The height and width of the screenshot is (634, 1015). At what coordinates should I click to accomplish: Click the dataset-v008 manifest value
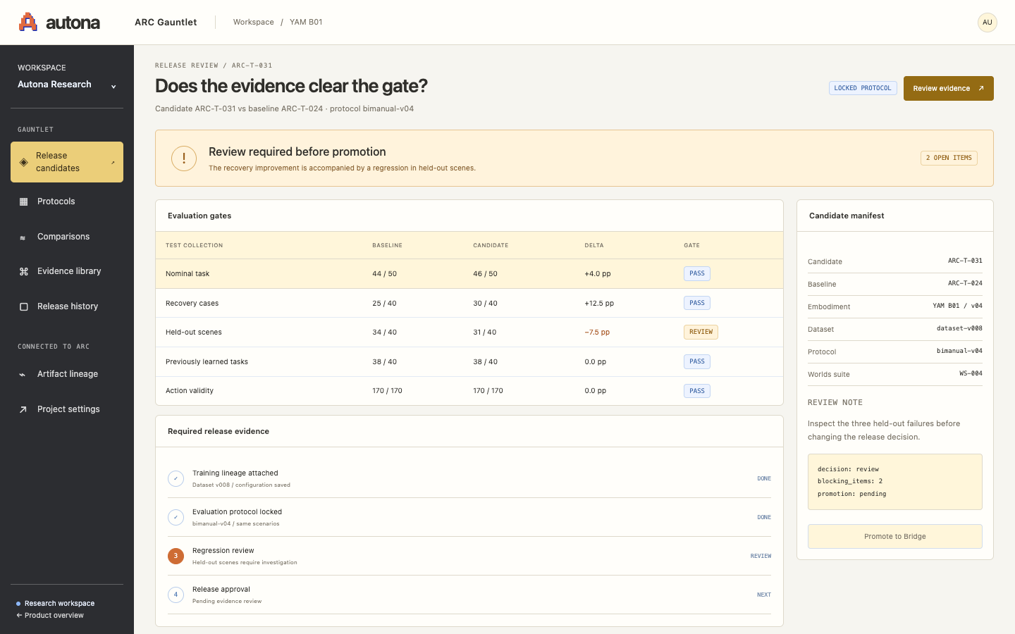[959, 328]
